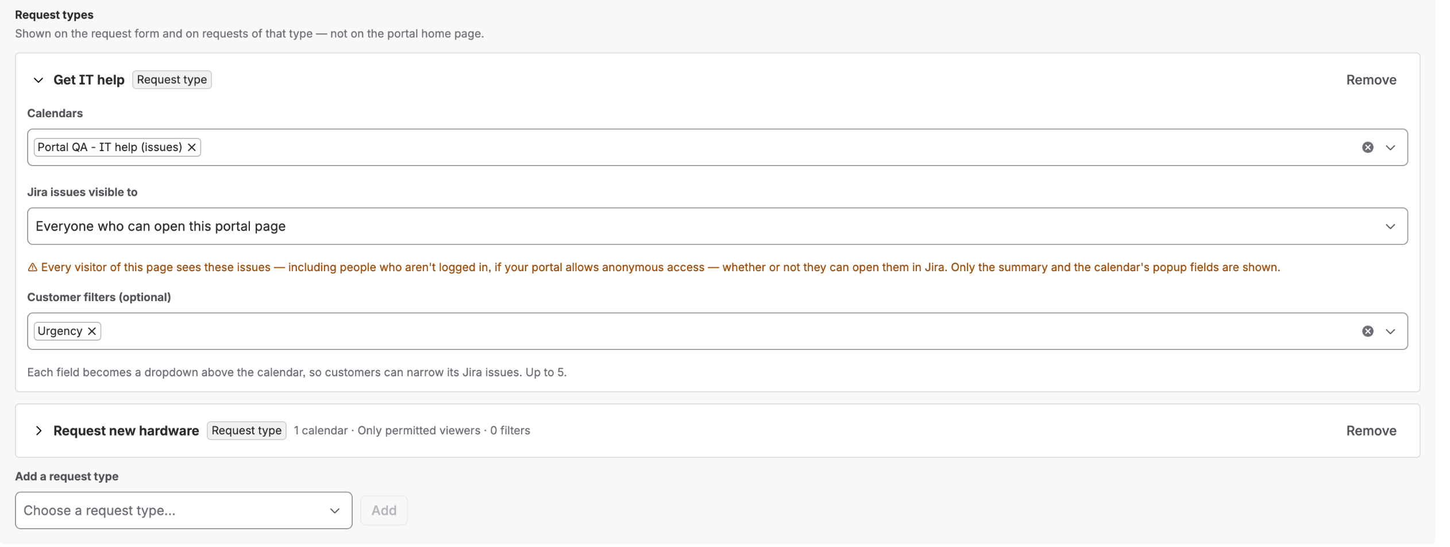Screen dimensions: 1450x547
Task: Click the Request types section heading
Action: pos(54,15)
